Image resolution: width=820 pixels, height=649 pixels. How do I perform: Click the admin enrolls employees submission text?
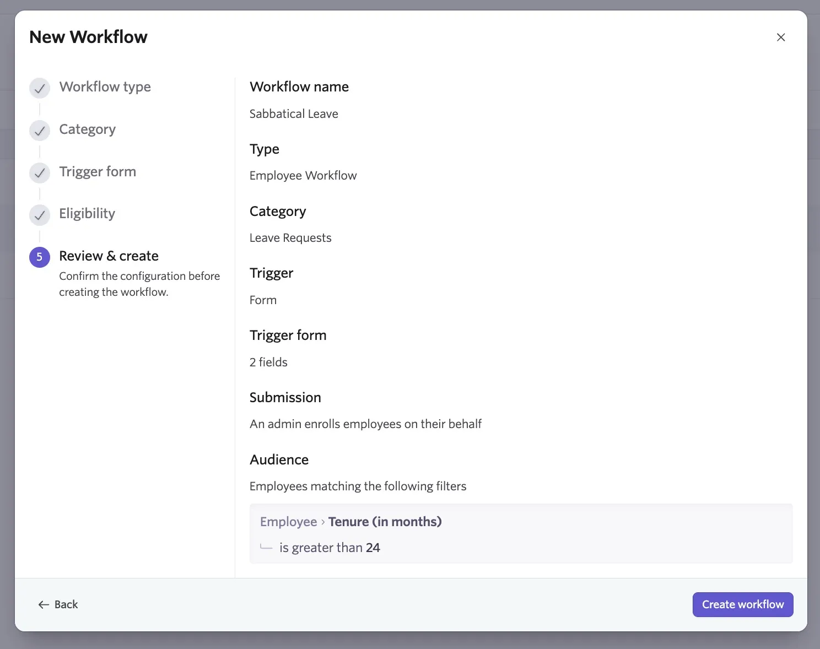point(365,424)
